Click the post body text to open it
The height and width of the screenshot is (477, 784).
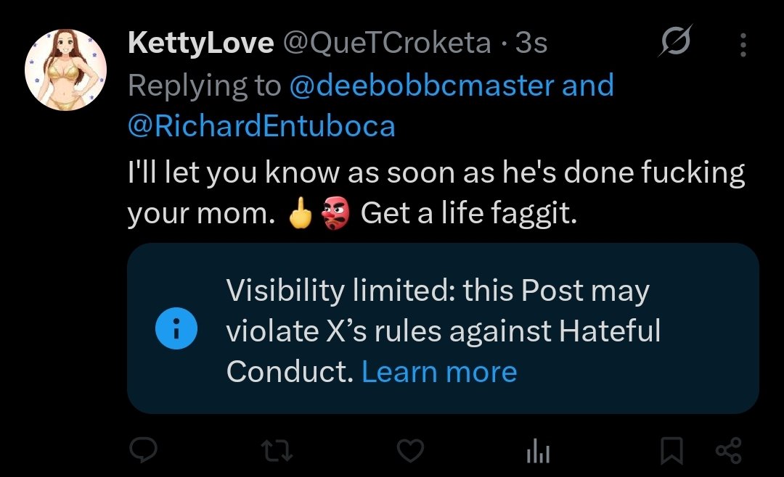pos(436,174)
